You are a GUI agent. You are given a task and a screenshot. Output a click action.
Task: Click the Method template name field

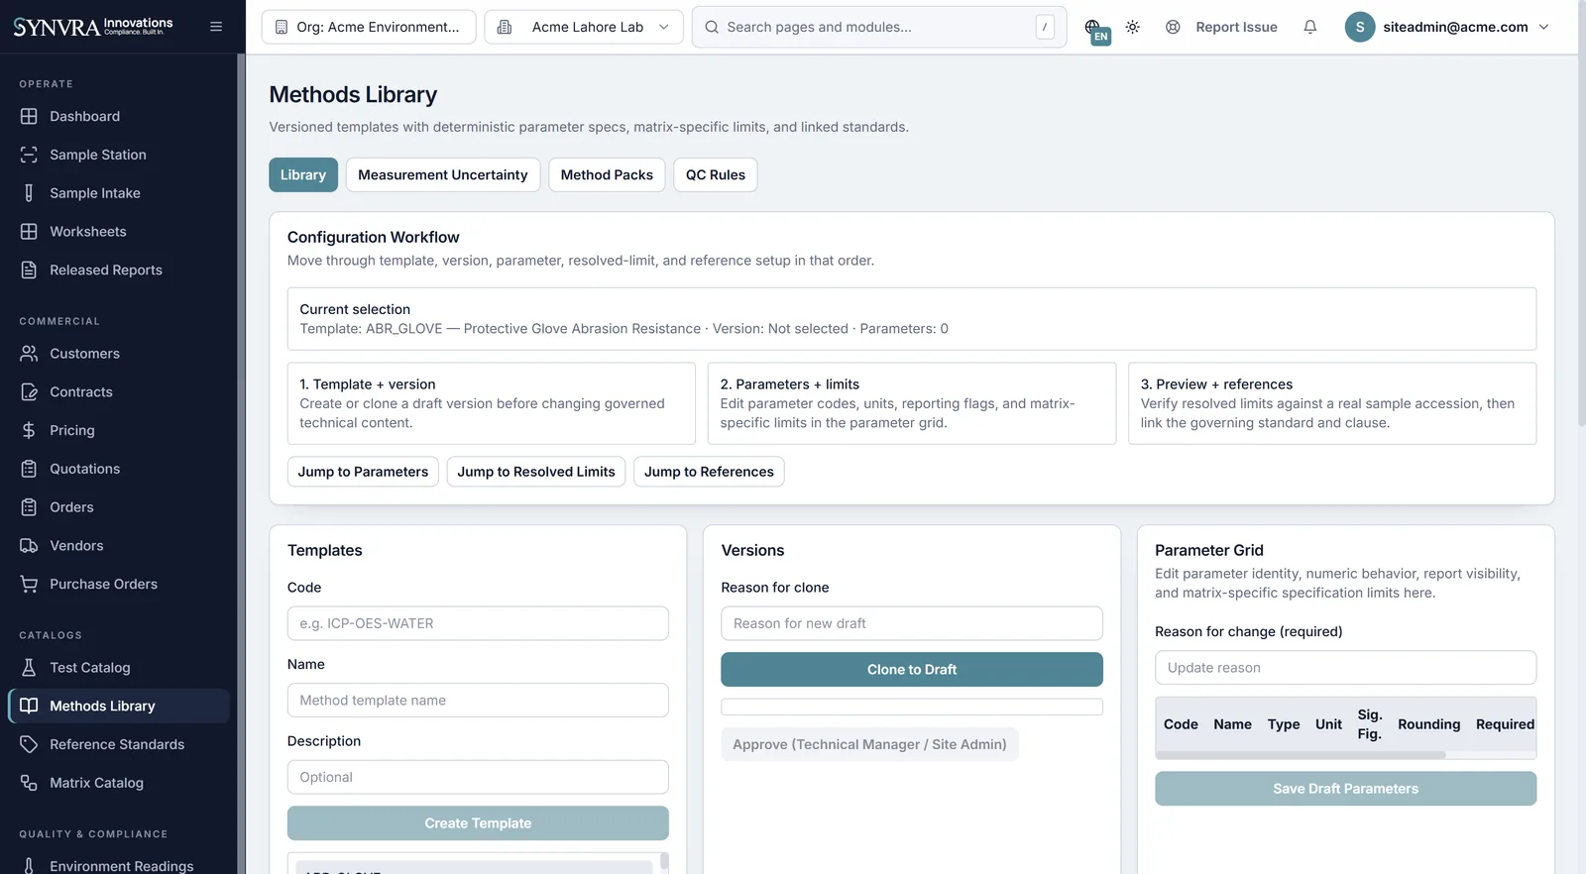pos(478,701)
